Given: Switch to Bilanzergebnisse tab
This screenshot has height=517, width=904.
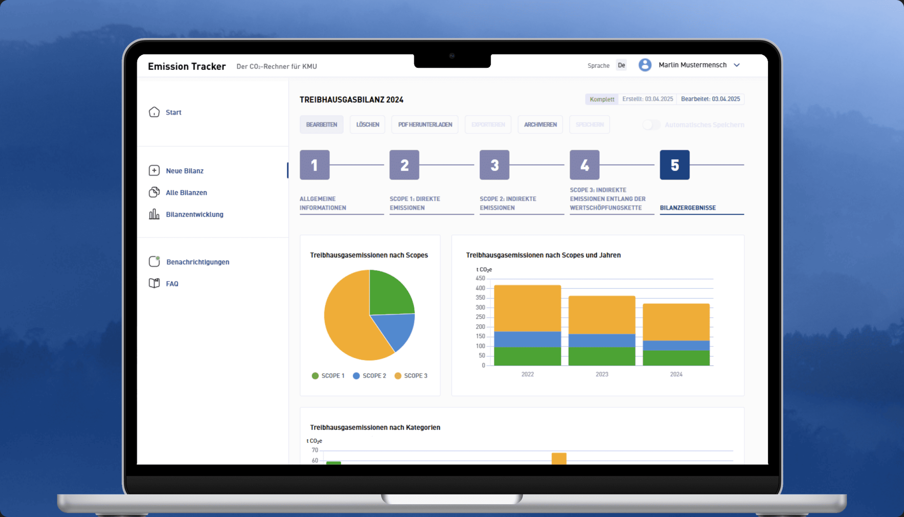Looking at the screenshot, I should pyautogui.click(x=687, y=208).
